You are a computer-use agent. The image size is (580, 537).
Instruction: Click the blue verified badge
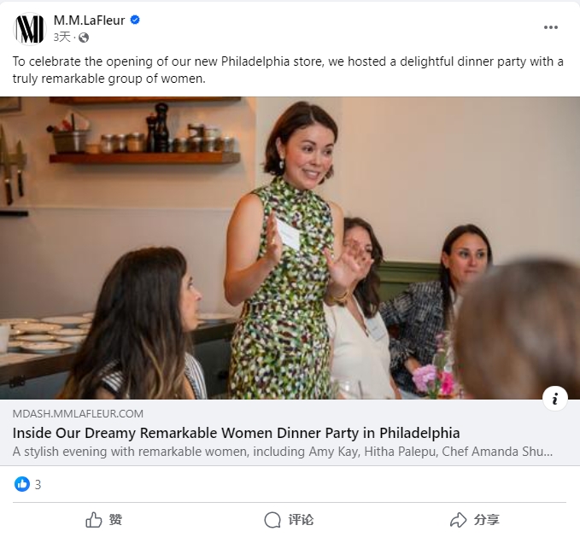[x=135, y=20]
